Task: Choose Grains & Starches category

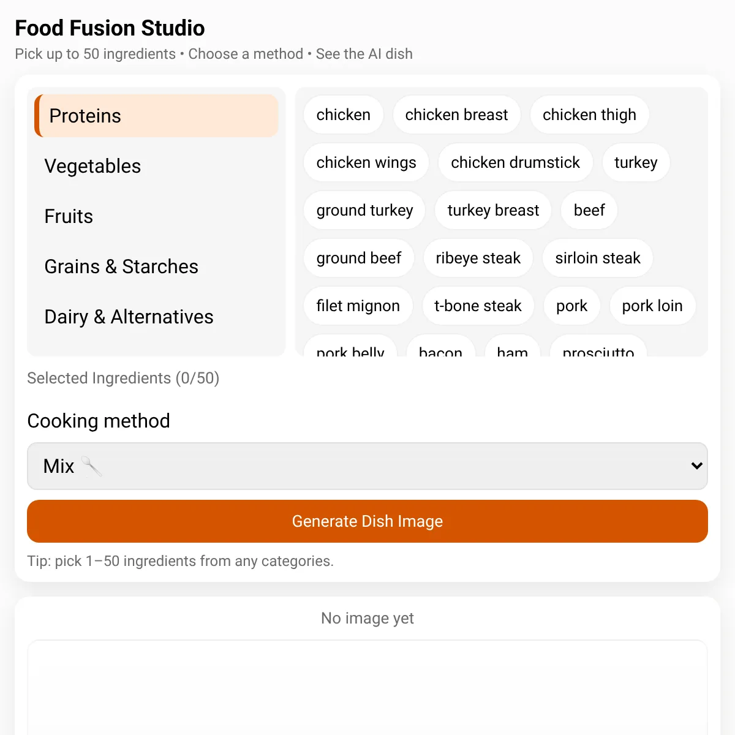Action: 157,266
